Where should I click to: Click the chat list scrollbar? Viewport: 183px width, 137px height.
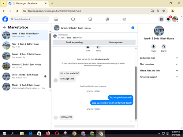click(x=50, y=60)
